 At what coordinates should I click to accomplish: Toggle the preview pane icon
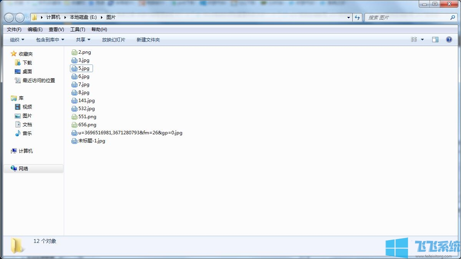pos(435,40)
